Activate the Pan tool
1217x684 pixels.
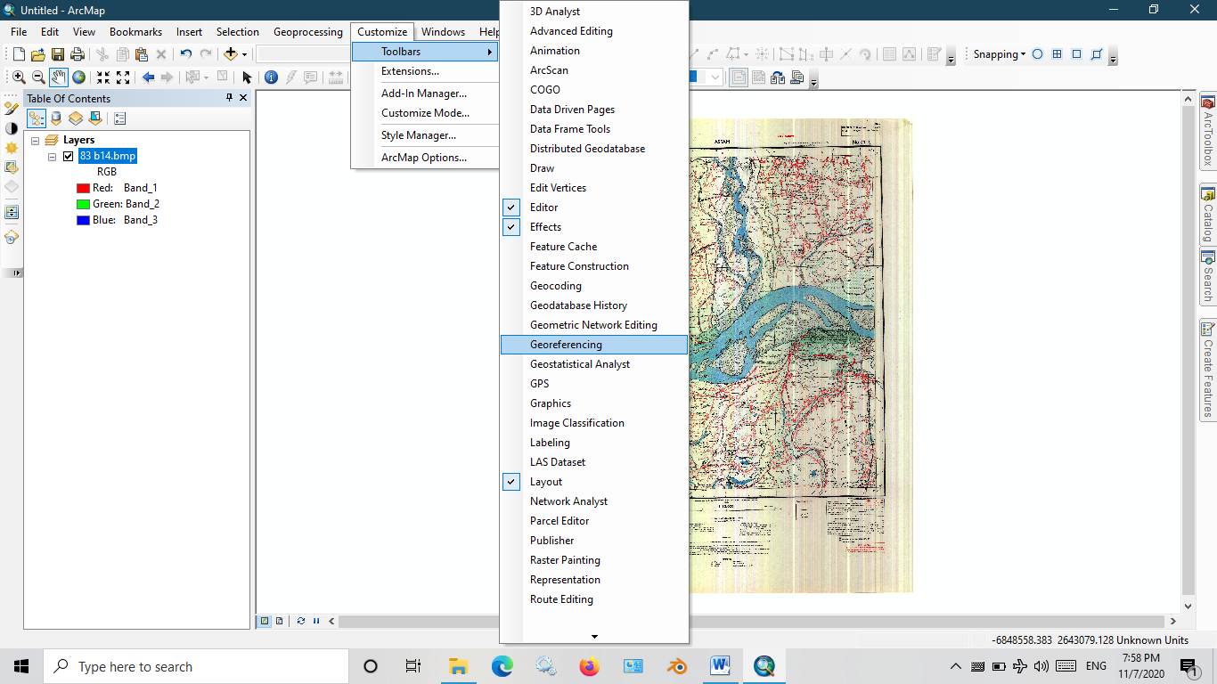pos(59,77)
